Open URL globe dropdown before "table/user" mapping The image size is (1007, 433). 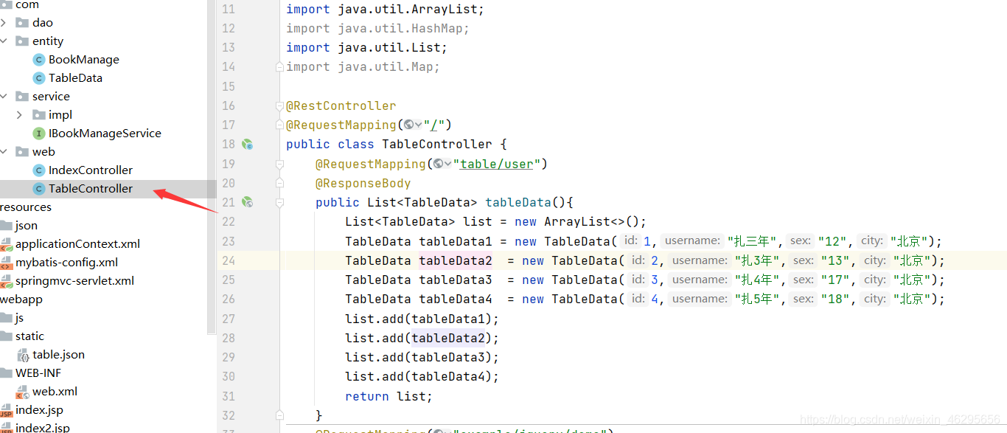[442, 164]
